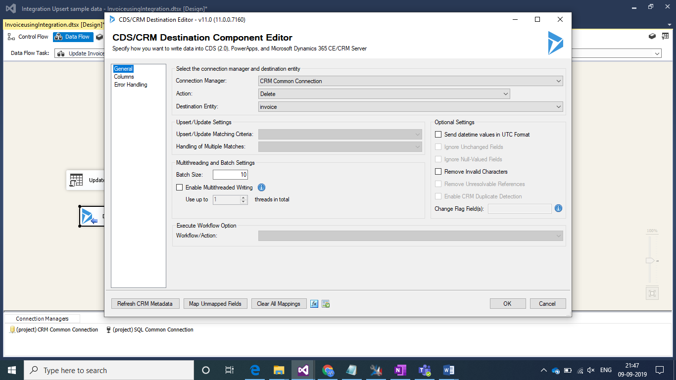Screen dimensions: 676x380
Task: Click info icon beside Enable Multithreaded Writing
Action: pyautogui.click(x=262, y=188)
